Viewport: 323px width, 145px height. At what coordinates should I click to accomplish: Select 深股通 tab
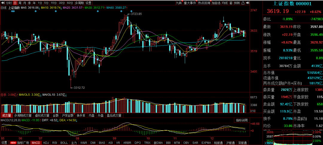242,143
